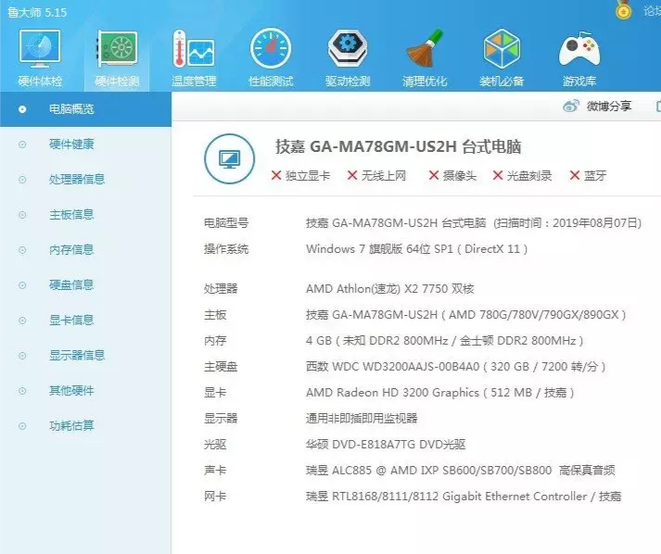The height and width of the screenshot is (554, 661).
Task: Open 温度管理 thermometer icon
Action: coord(194,49)
